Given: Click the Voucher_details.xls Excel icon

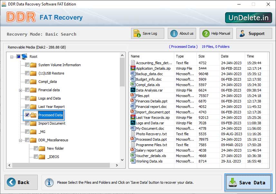Looking at the screenshot, I should [133, 155].
